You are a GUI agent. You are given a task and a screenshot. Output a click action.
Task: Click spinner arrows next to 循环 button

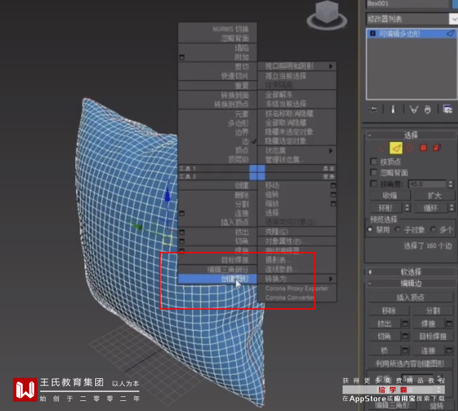click(451, 208)
